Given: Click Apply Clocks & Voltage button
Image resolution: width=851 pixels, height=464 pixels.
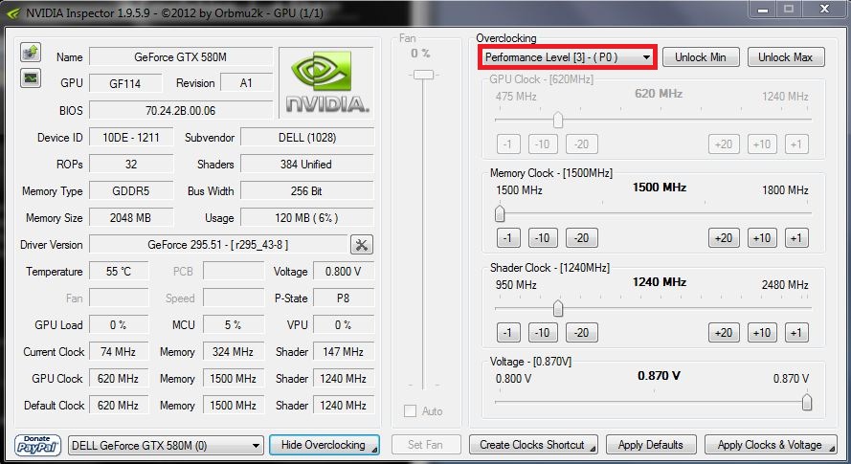Looking at the screenshot, I should click(x=771, y=445).
